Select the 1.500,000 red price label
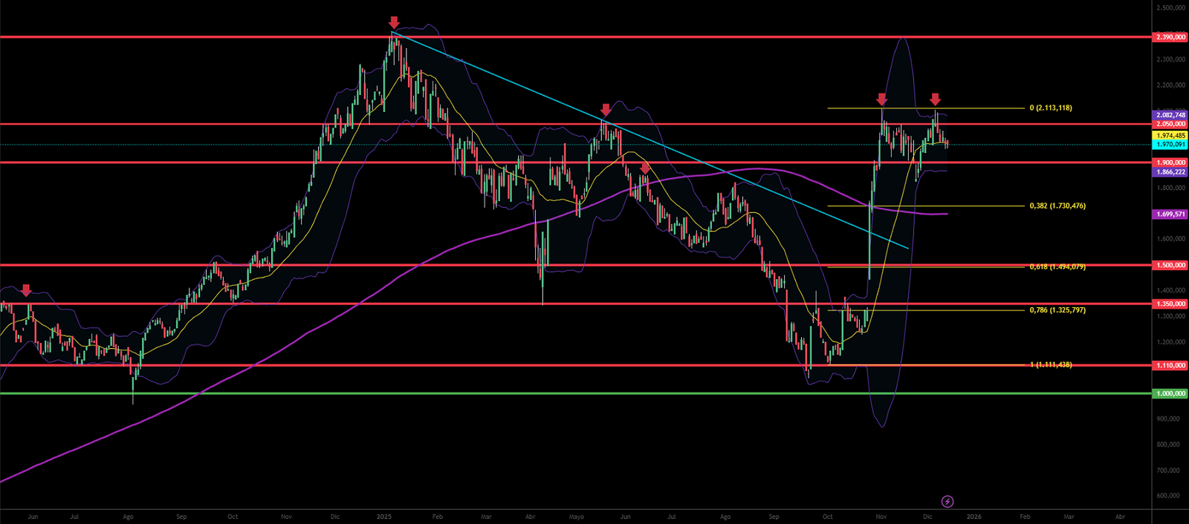This screenshot has width=1189, height=524. (x=1170, y=265)
